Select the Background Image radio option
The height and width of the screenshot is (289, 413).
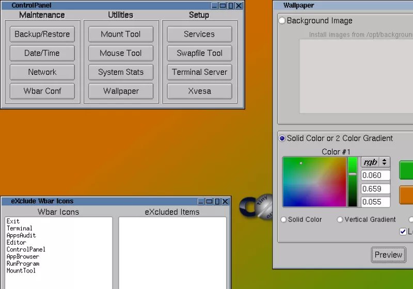point(282,21)
